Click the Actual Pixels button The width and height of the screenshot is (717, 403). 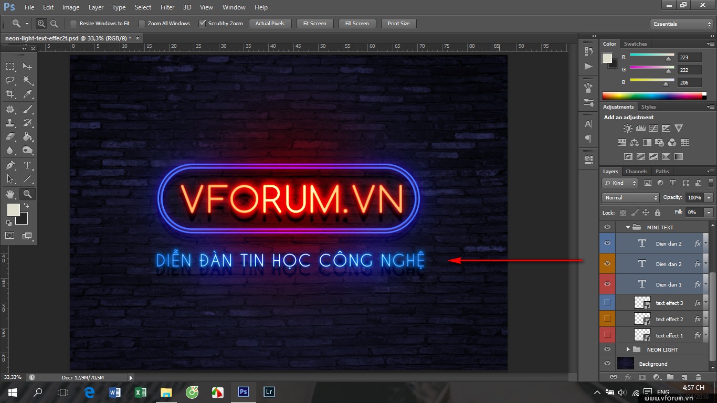(x=270, y=24)
